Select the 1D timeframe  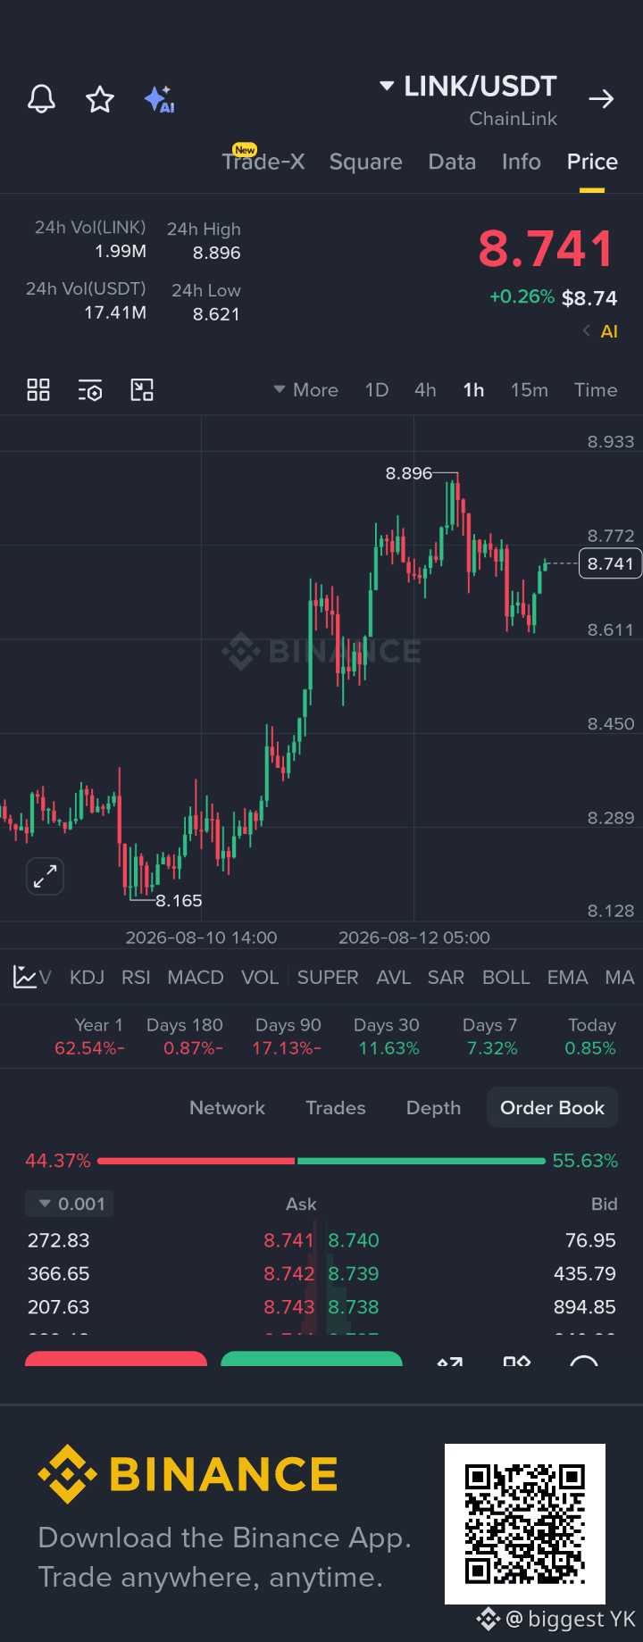pos(377,390)
